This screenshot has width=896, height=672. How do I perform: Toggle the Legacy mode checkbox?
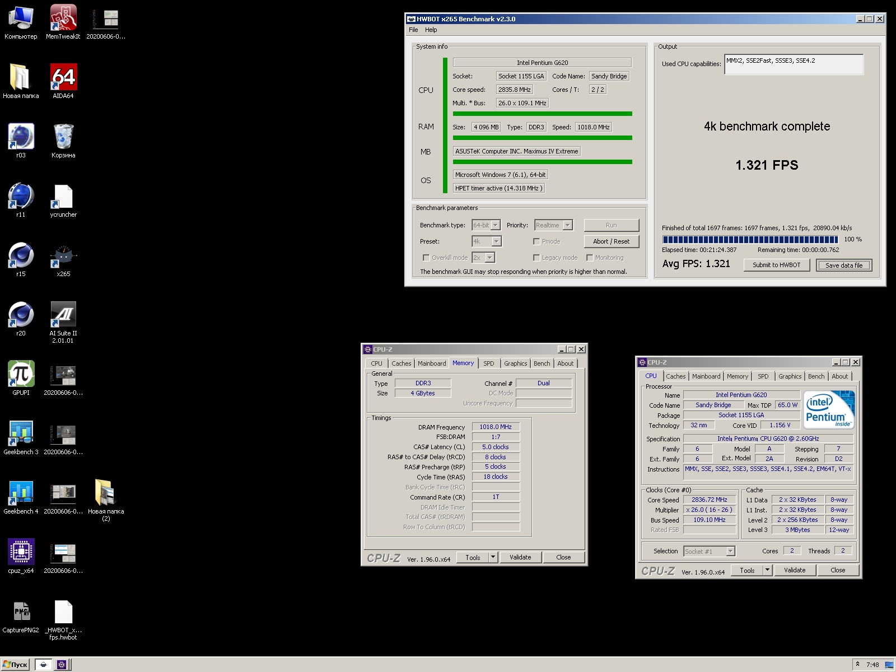[536, 258]
